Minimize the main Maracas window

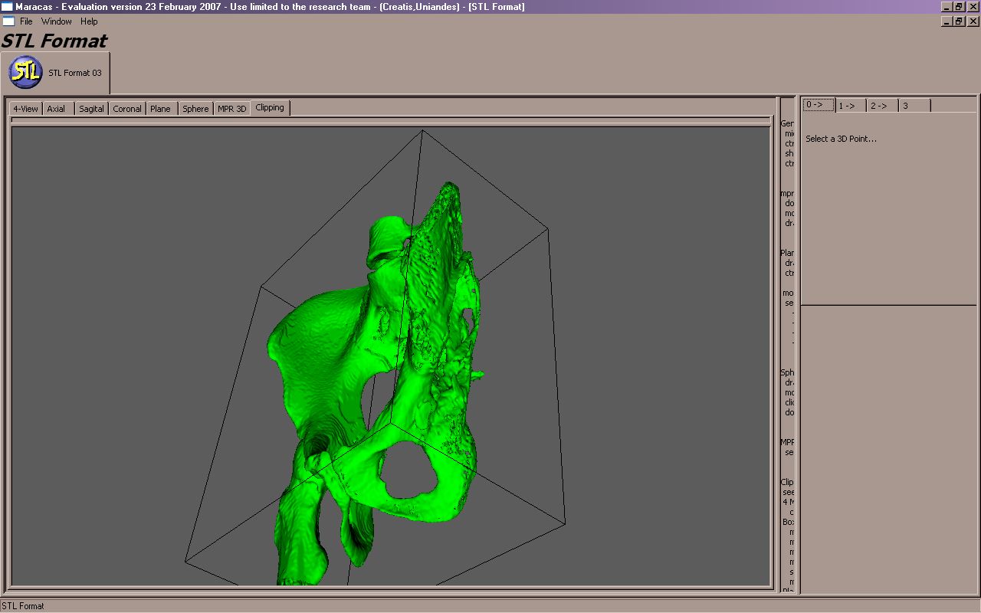[x=946, y=6]
